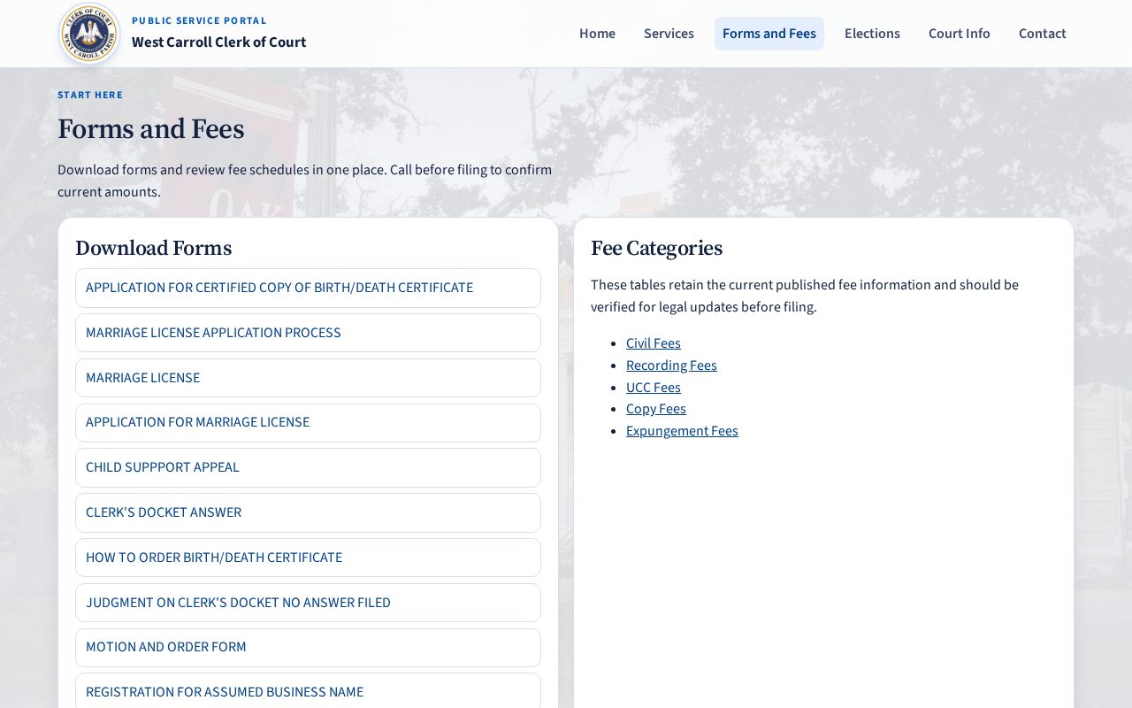This screenshot has height=708, width=1132.
Task: Download Application for Certified Copy of Birth/Death Certificate
Action: (308, 288)
